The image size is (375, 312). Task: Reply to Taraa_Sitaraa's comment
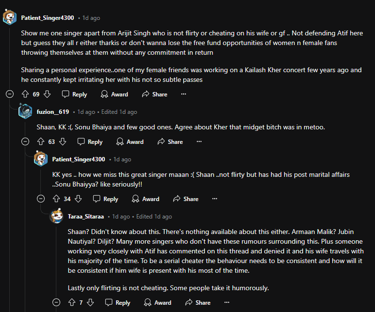pyautogui.click(x=118, y=302)
